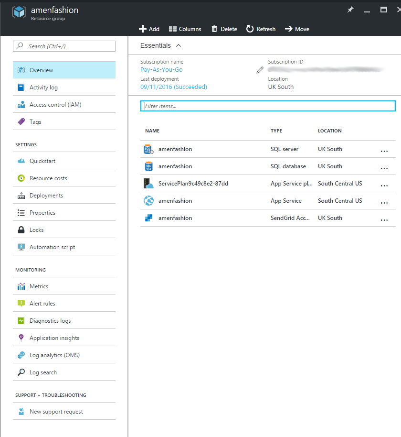Click the blurred Subscription ID value
Viewport: 401px width, 437px height.
click(x=326, y=69)
